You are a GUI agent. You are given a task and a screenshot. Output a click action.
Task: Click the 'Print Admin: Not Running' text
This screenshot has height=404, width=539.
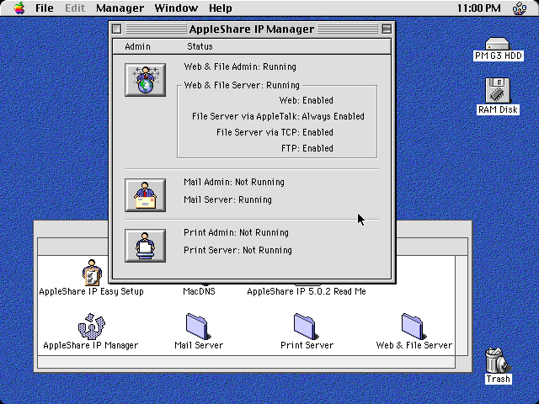coord(236,232)
